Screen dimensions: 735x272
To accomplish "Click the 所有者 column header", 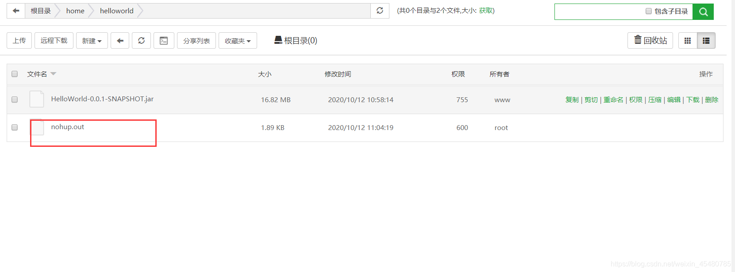I will 499,74.
